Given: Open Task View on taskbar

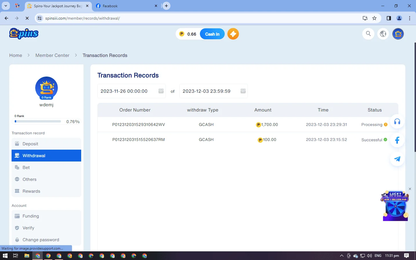Looking at the screenshot, I should click(16, 256).
